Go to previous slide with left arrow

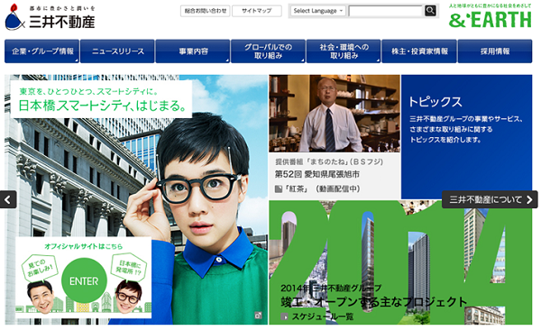[x=8, y=199]
